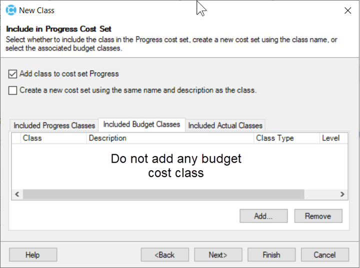Viewport: 360px width, 268px height.
Task: Click the Class column header
Action: coord(32,138)
